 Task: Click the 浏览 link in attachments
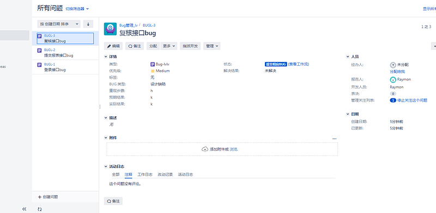tap(234, 149)
